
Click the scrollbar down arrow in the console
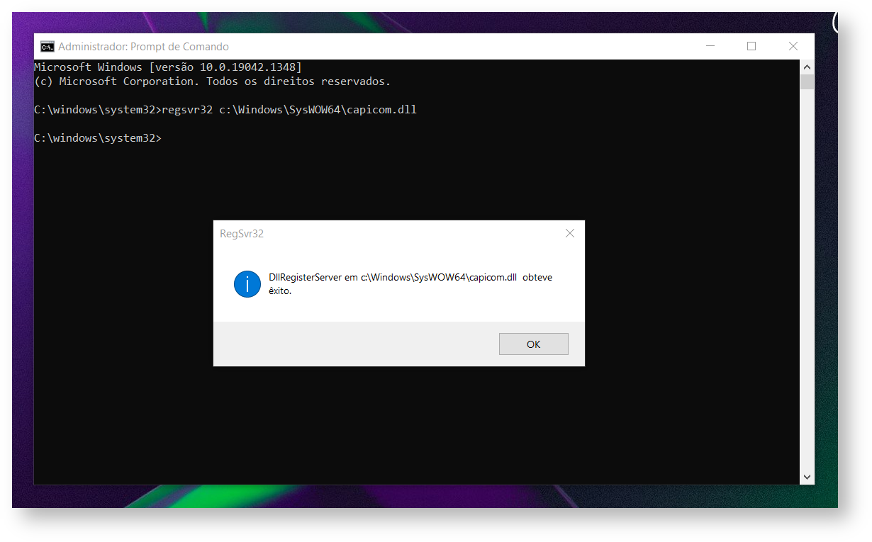coord(807,478)
